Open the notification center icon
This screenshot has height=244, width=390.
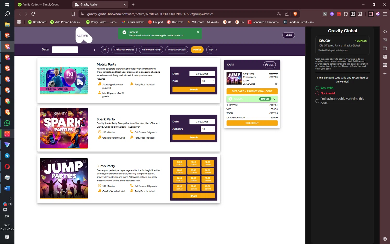(7, 237)
